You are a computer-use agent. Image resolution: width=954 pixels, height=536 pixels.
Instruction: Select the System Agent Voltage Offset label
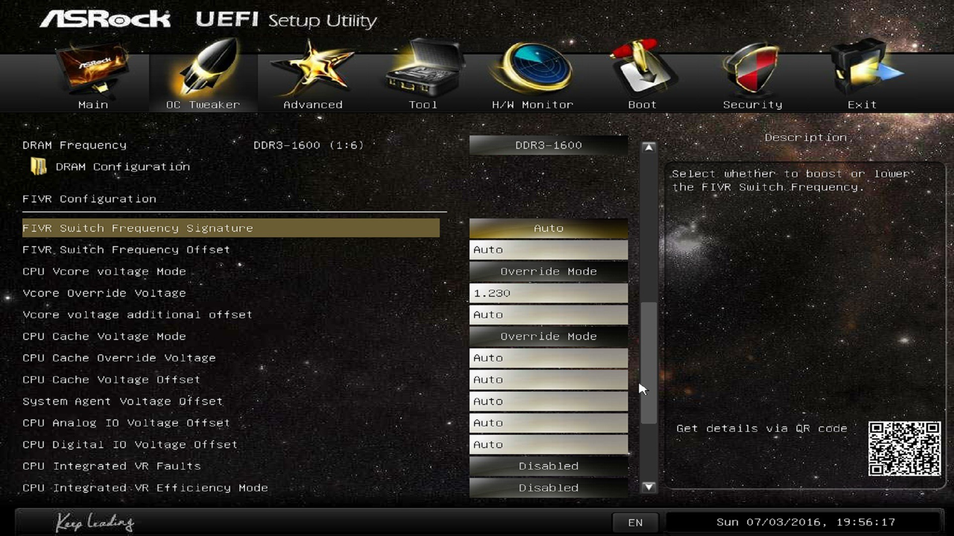123,401
